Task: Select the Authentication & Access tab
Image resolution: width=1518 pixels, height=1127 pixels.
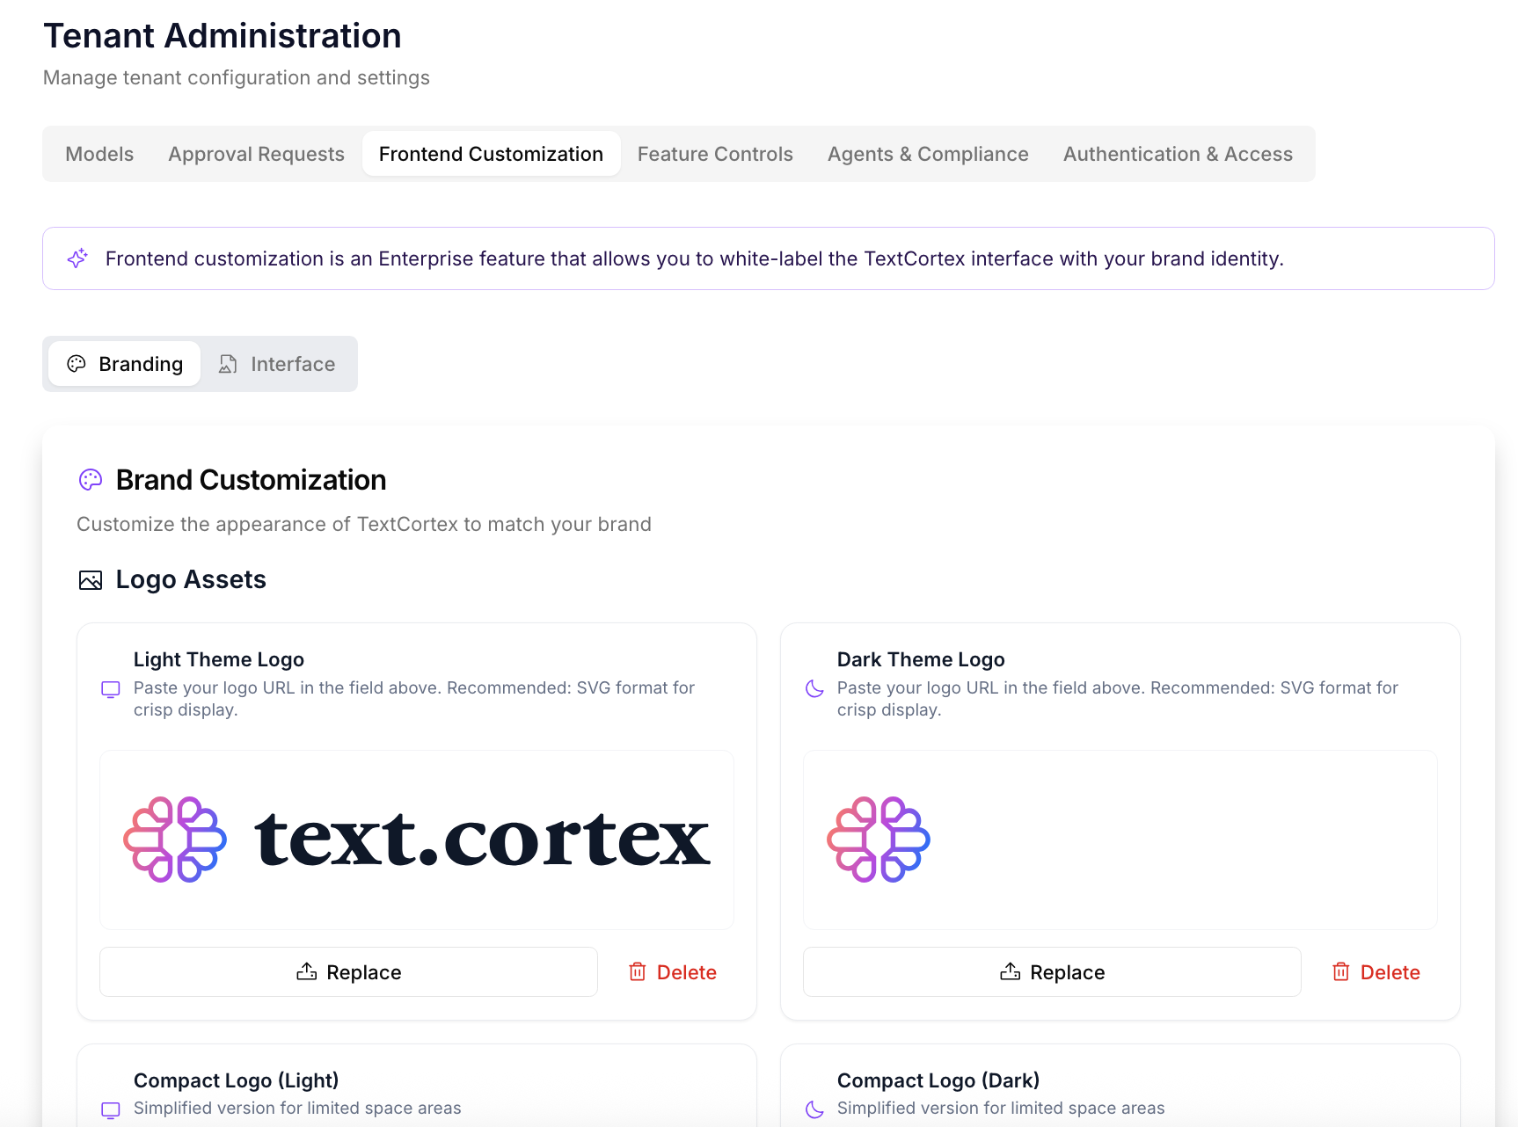Action: pos(1178,154)
